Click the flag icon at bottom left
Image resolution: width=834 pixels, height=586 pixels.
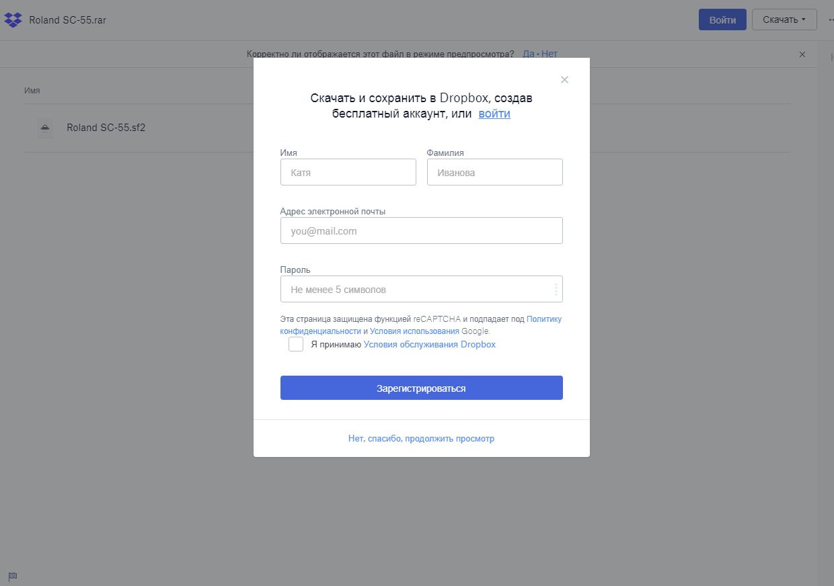point(13,576)
